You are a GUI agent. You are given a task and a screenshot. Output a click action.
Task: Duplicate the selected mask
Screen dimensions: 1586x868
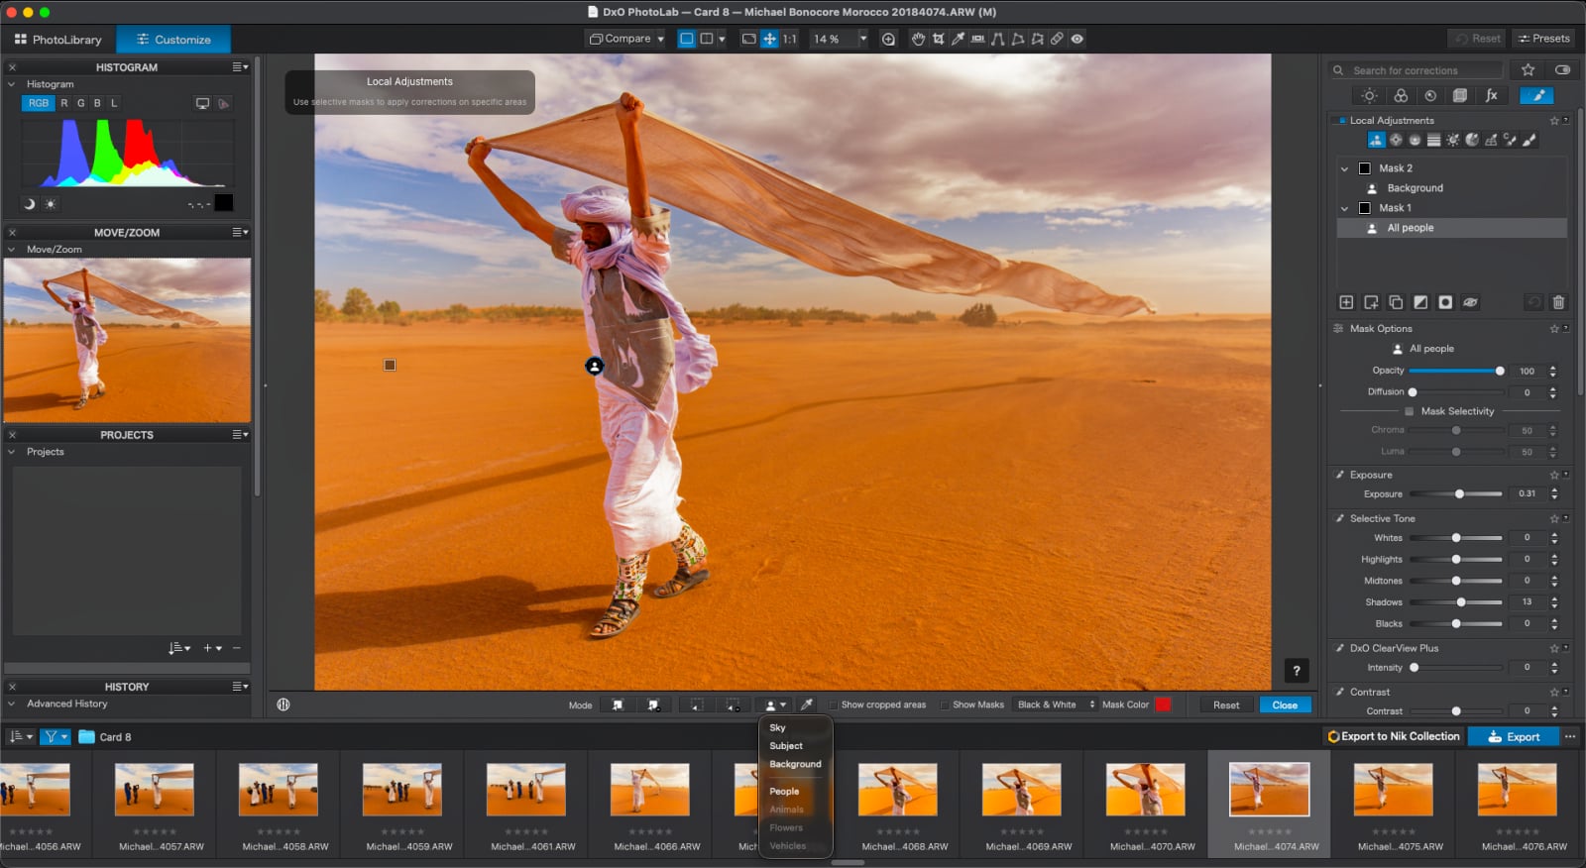1396,302
